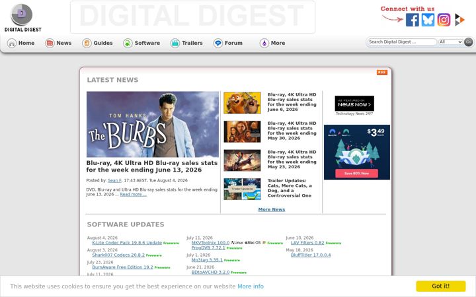Open the June 13, 2026 sales stats headline
476x297 pixels.
152,166
